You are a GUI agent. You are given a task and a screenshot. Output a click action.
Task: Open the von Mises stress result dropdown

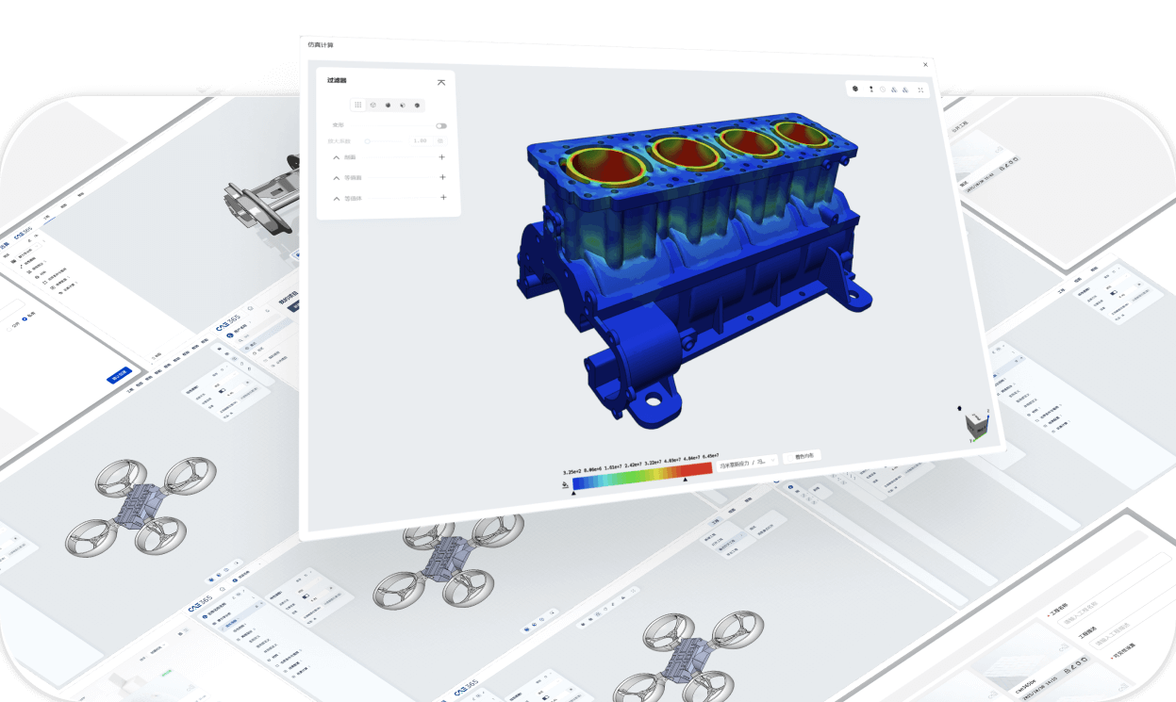pyautogui.click(x=747, y=462)
